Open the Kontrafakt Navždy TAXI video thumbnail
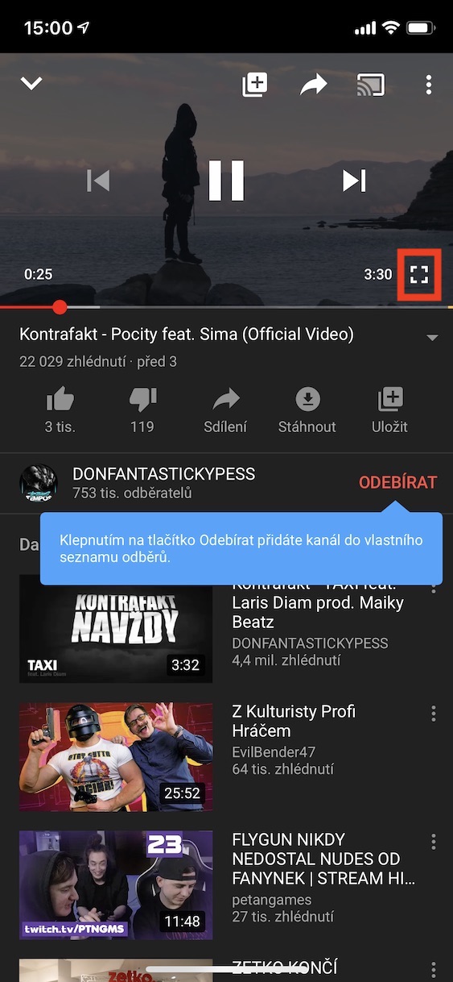Screen dimensions: 453x982 tap(116, 628)
